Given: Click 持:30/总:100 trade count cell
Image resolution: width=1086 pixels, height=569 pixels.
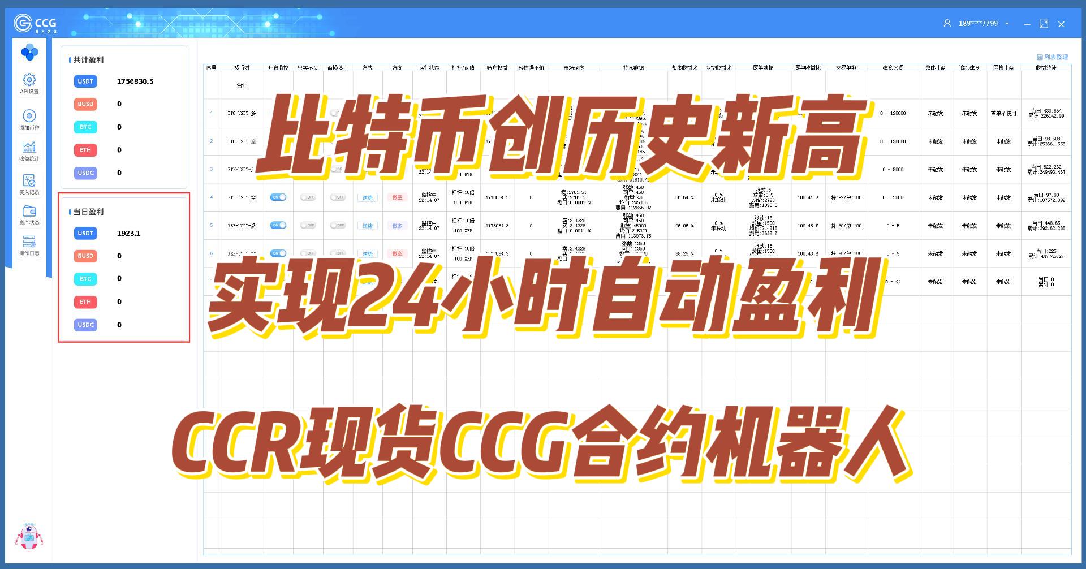Looking at the screenshot, I should (846, 226).
